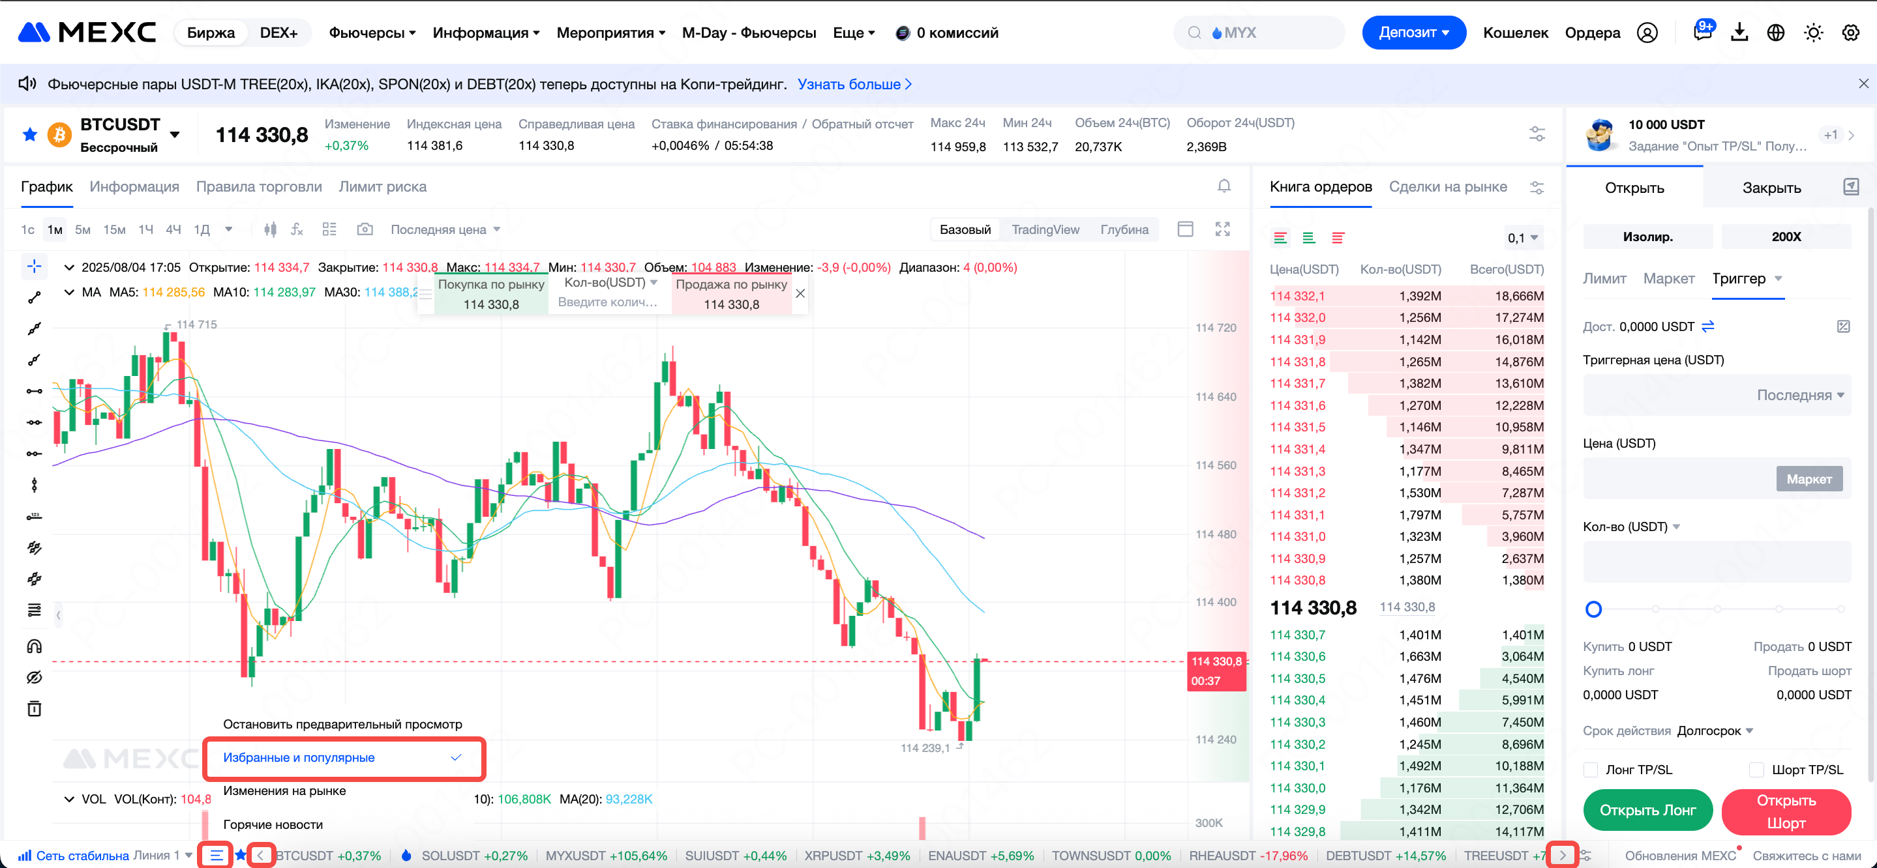Open the Долгосрок validity dropdown

click(x=1714, y=731)
